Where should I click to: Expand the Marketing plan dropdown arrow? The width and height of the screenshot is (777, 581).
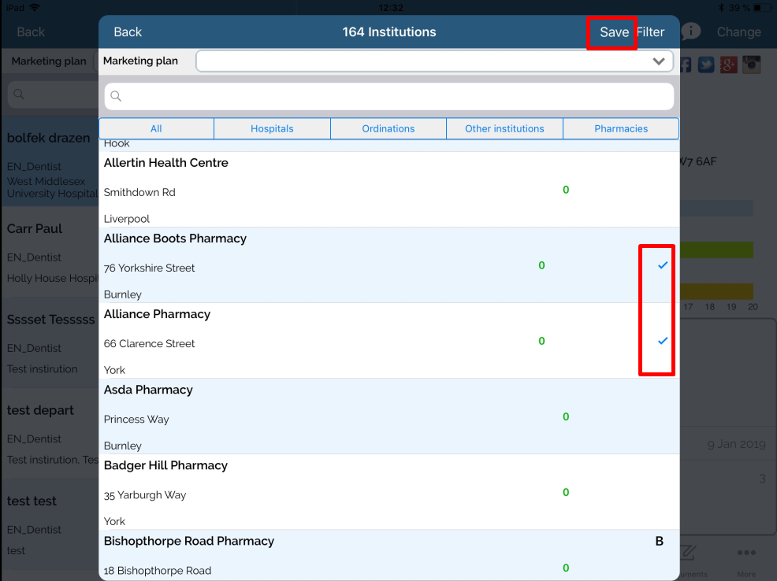659,61
